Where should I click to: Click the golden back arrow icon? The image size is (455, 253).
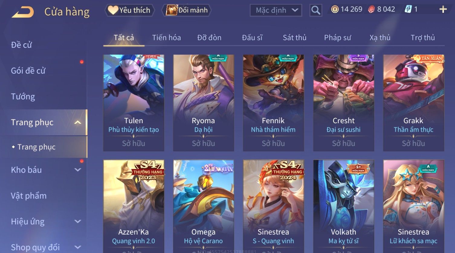(23, 12)
